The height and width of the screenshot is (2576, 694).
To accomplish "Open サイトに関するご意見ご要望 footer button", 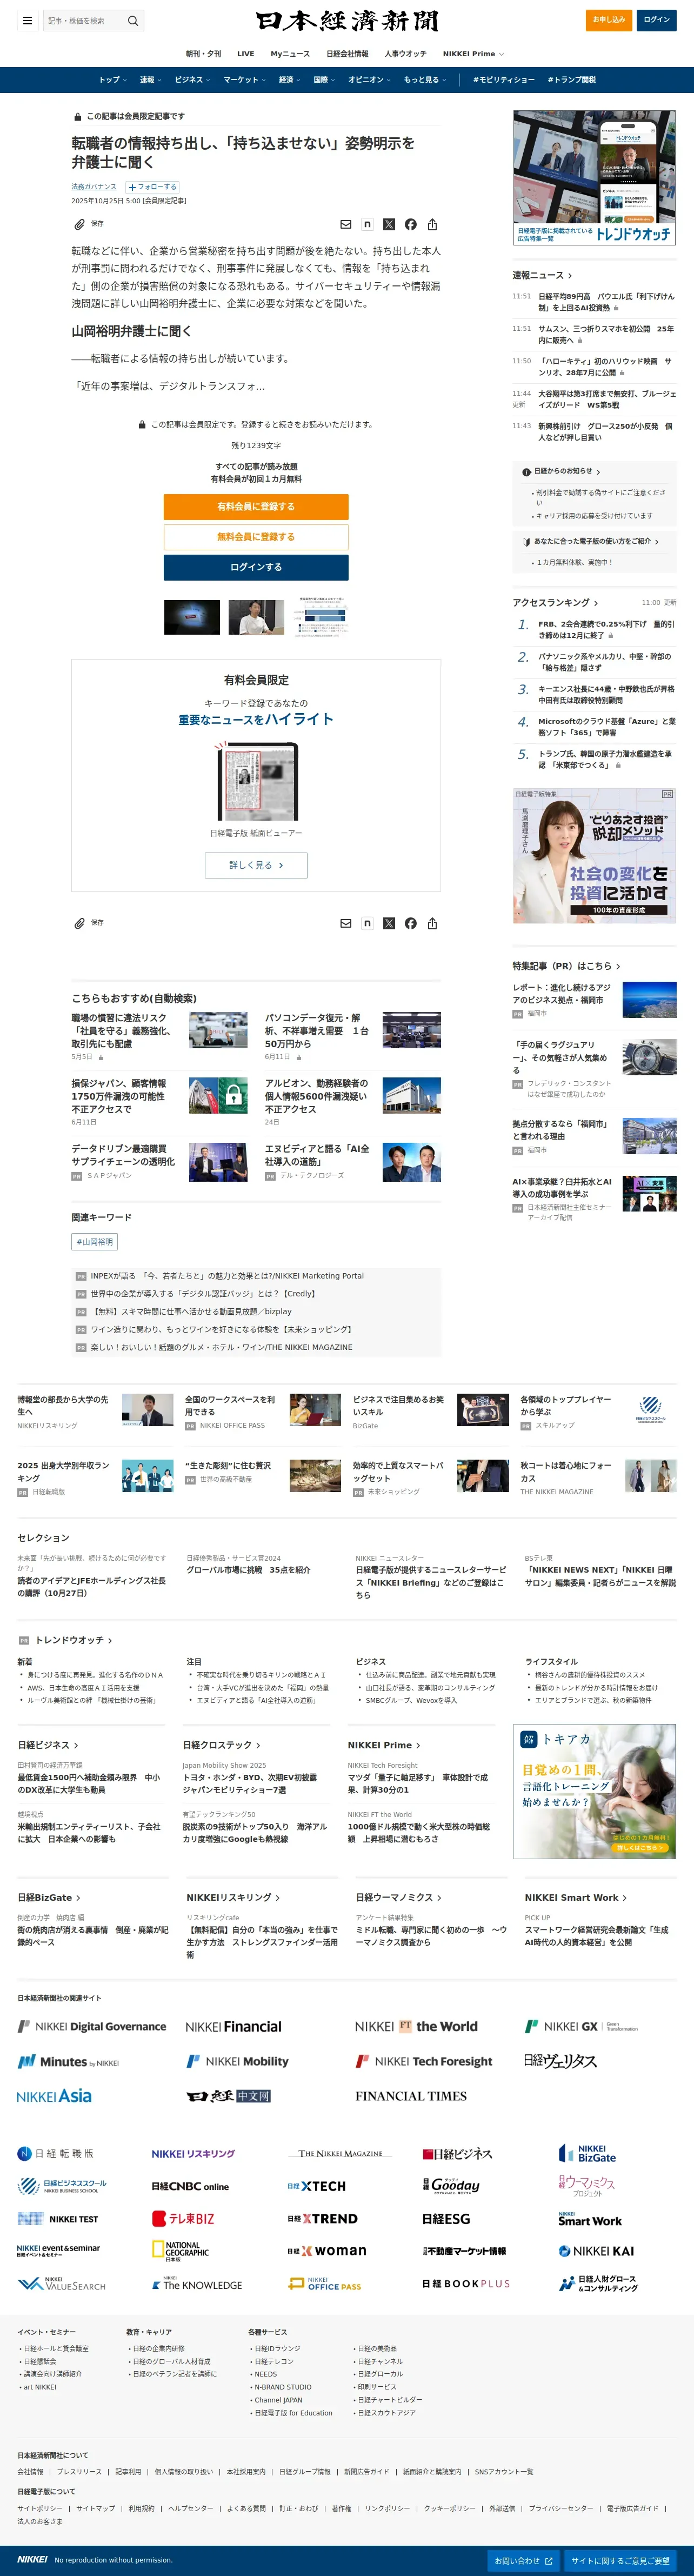I will tap(620, 2561).
